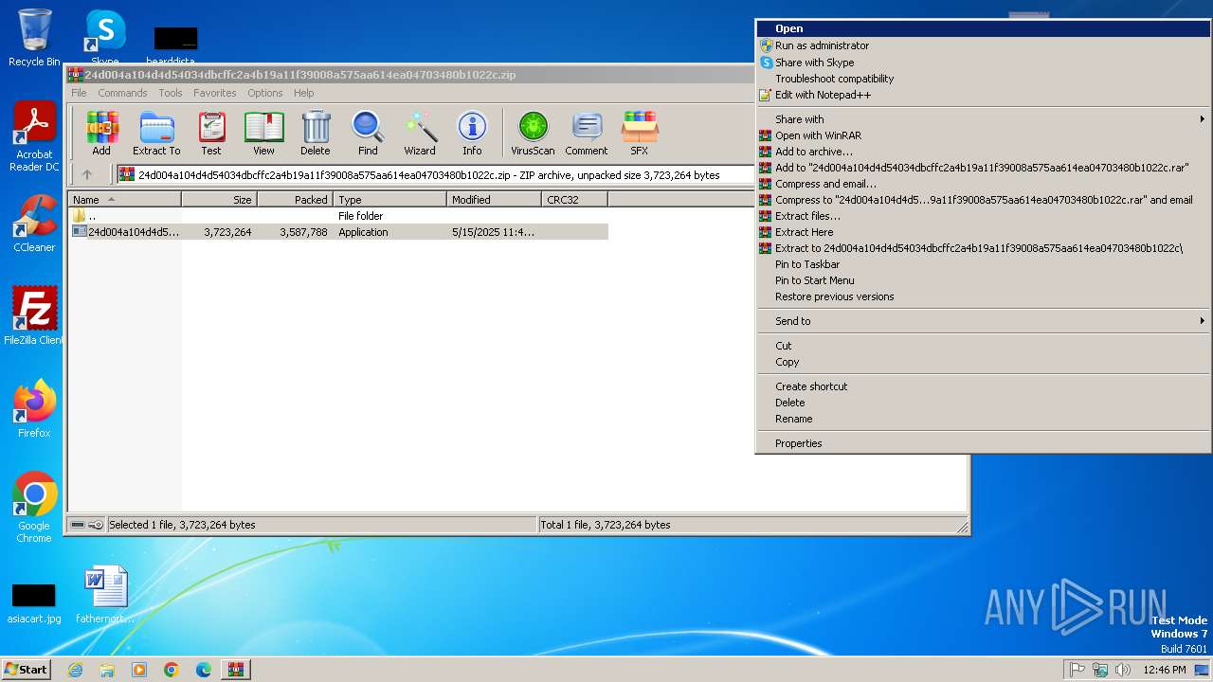1213x682 pixels.
Task: Choose Extract Here entry
Action: 984,232
